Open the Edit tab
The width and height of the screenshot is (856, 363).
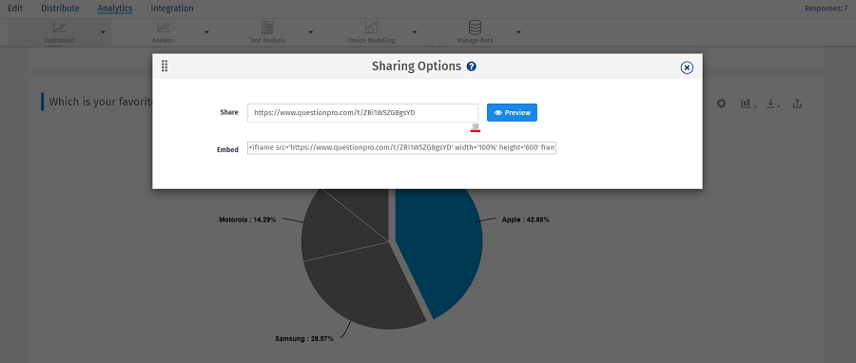(15, 9)
